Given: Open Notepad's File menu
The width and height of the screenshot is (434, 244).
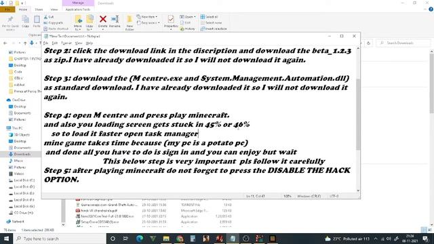Looking at the screenshot, I should tap(45, 43).
